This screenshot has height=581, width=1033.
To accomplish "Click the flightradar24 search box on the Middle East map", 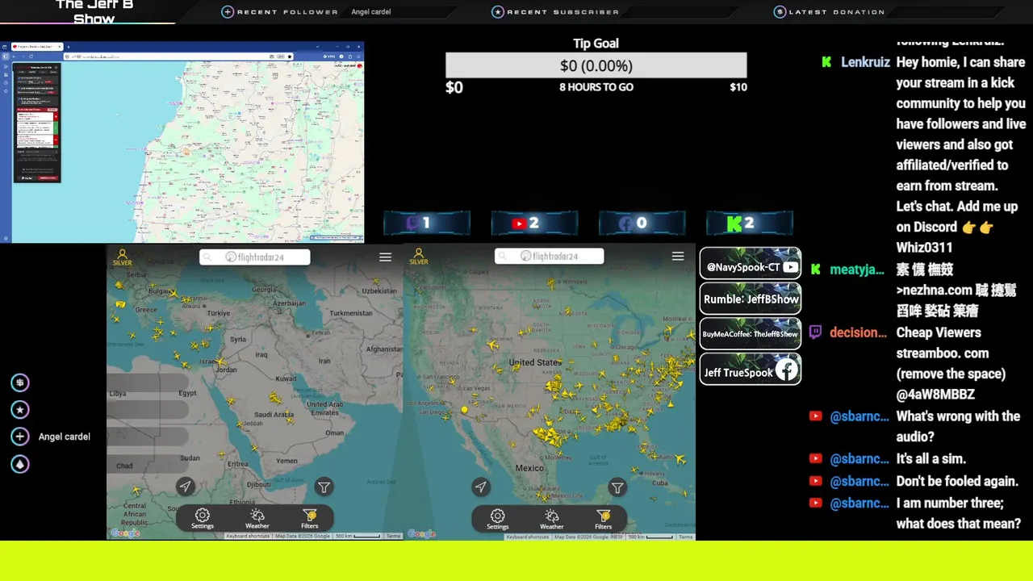I will pos(255,257).
